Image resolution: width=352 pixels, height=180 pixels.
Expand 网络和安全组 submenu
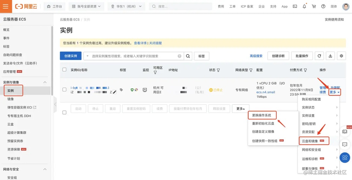(x=319, y=149)
